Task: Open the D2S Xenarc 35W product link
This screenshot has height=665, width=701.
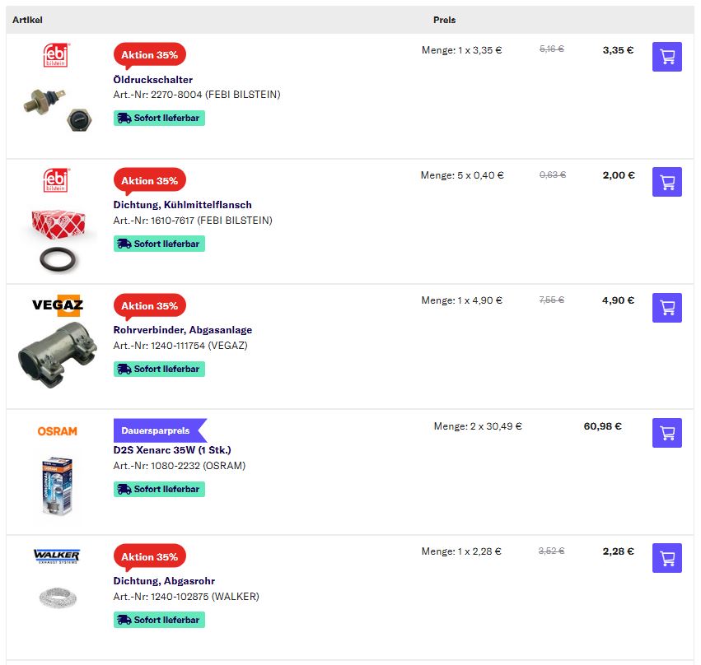Action: [x=172, y=450]
